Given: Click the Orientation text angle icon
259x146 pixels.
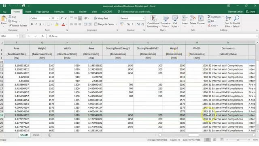Looking at the screenshot, I should 86,18.
